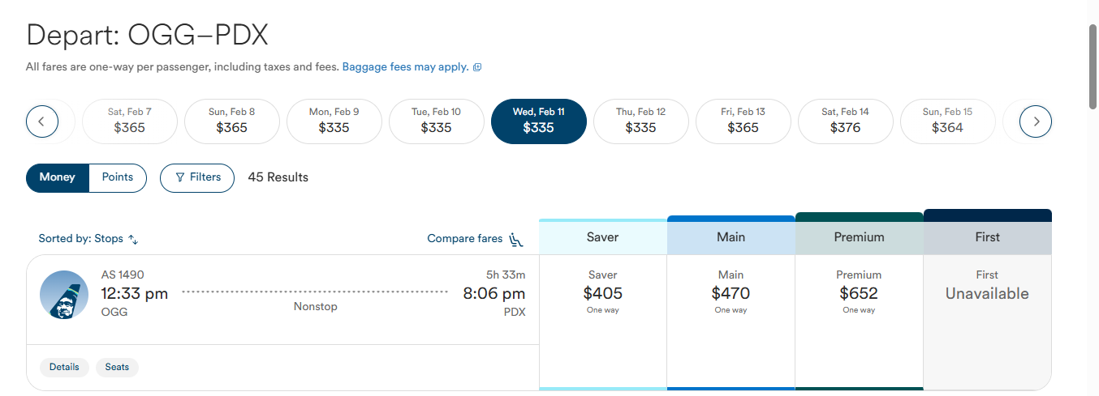
Task: Choose the Main $470 fare
Action: [x=731, y=322]
